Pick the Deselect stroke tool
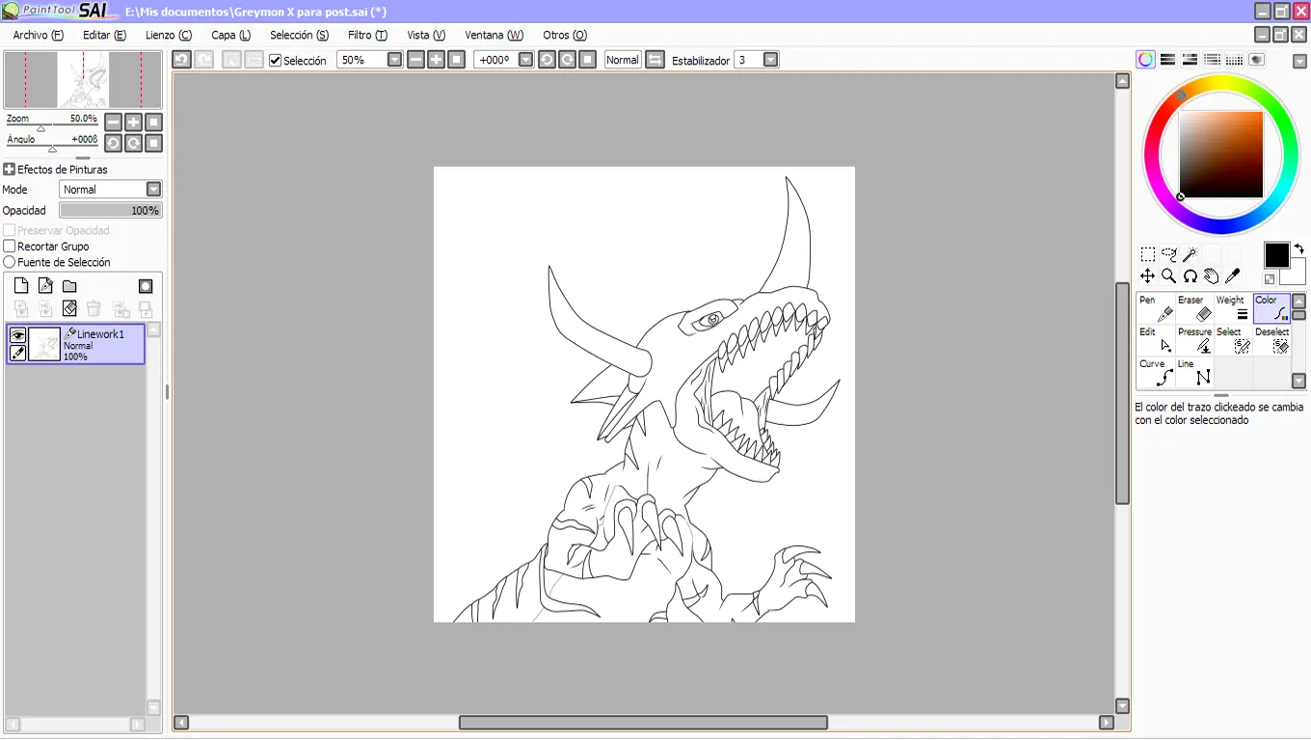The height and width of the screenshot is (740, 1311). click(1271, 340)
